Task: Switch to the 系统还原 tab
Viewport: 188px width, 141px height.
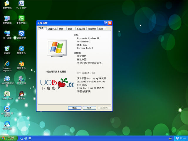Action: pos(81,29)
